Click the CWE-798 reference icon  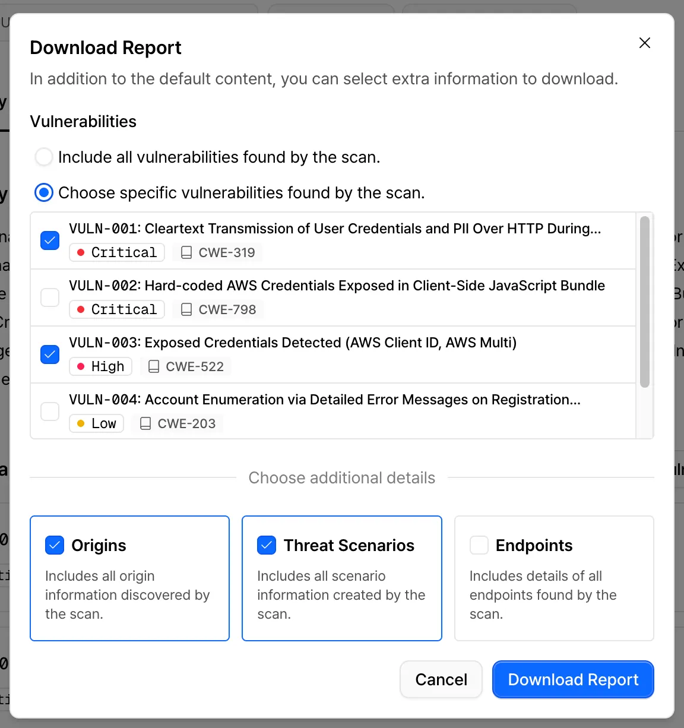coord(187,309)
